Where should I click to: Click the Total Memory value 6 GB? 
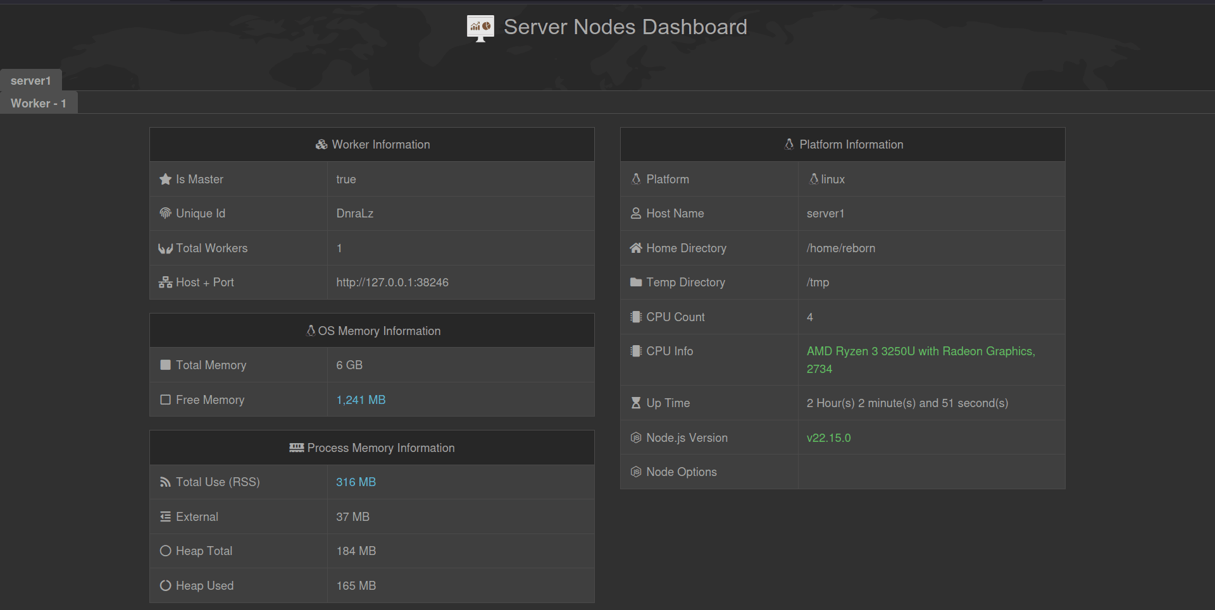tap(349, 365)
